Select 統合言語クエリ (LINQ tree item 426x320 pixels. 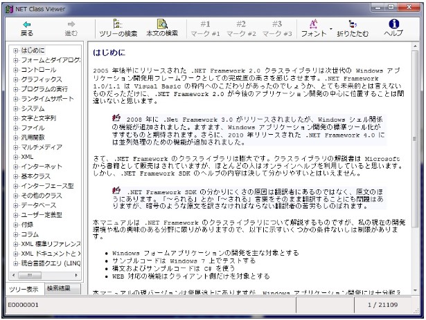(x=51, y=263)
